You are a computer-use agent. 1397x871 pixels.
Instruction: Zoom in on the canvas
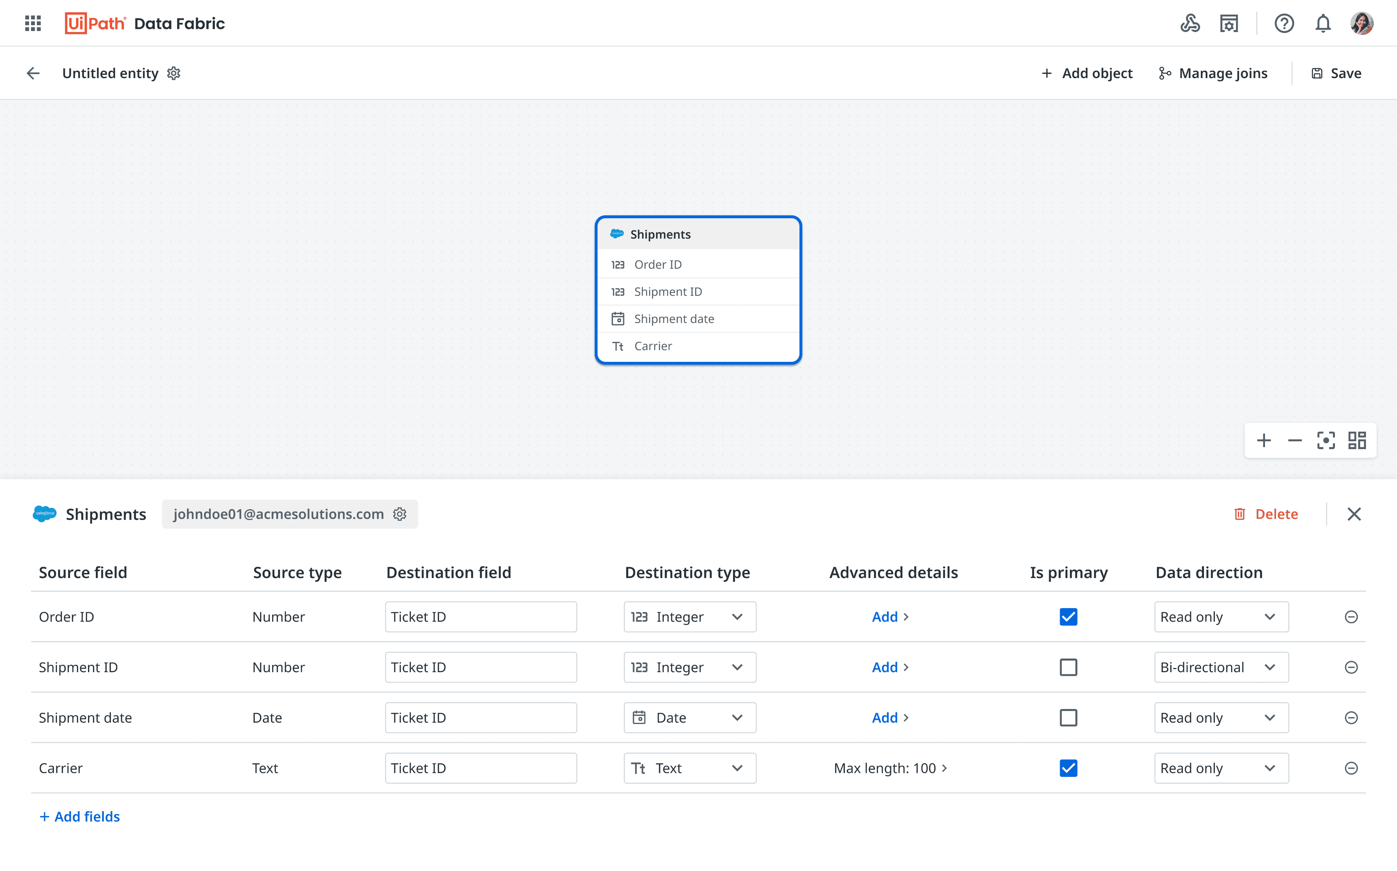pyautogui.click(x=1263, y=441)
